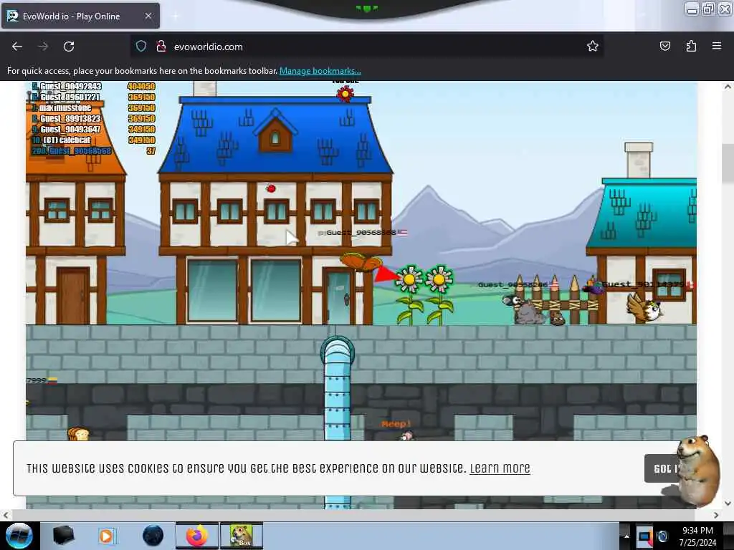This screenshot has height=550, width=734.
Task: Open a new tab with plus button
Action: (x=176, y=16)
